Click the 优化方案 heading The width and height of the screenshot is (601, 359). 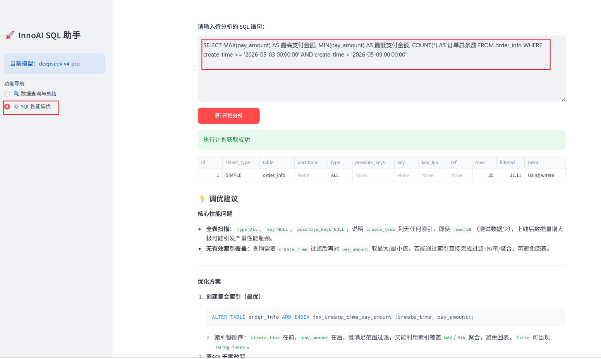[x=209, y=282]
